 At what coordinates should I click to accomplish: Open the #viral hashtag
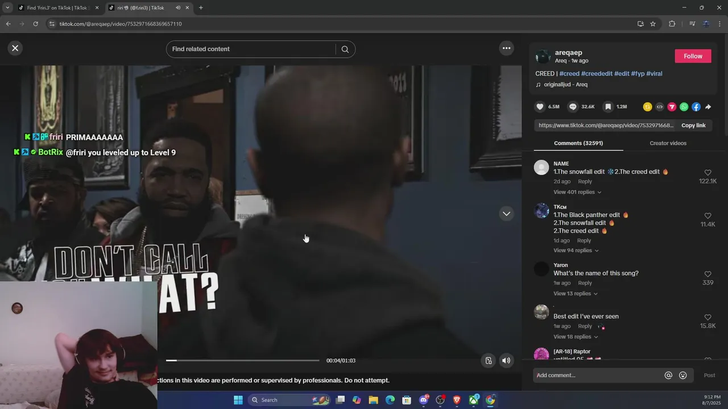[654, 74]
